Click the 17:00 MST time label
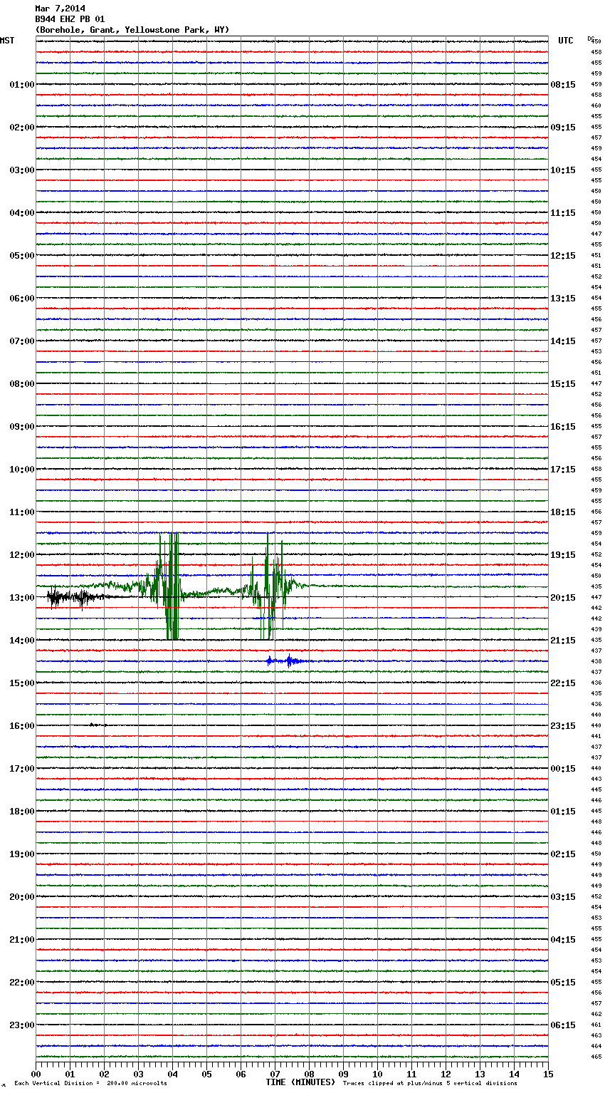Screen dimensions: 605x1093 click(x=21, y=769)
